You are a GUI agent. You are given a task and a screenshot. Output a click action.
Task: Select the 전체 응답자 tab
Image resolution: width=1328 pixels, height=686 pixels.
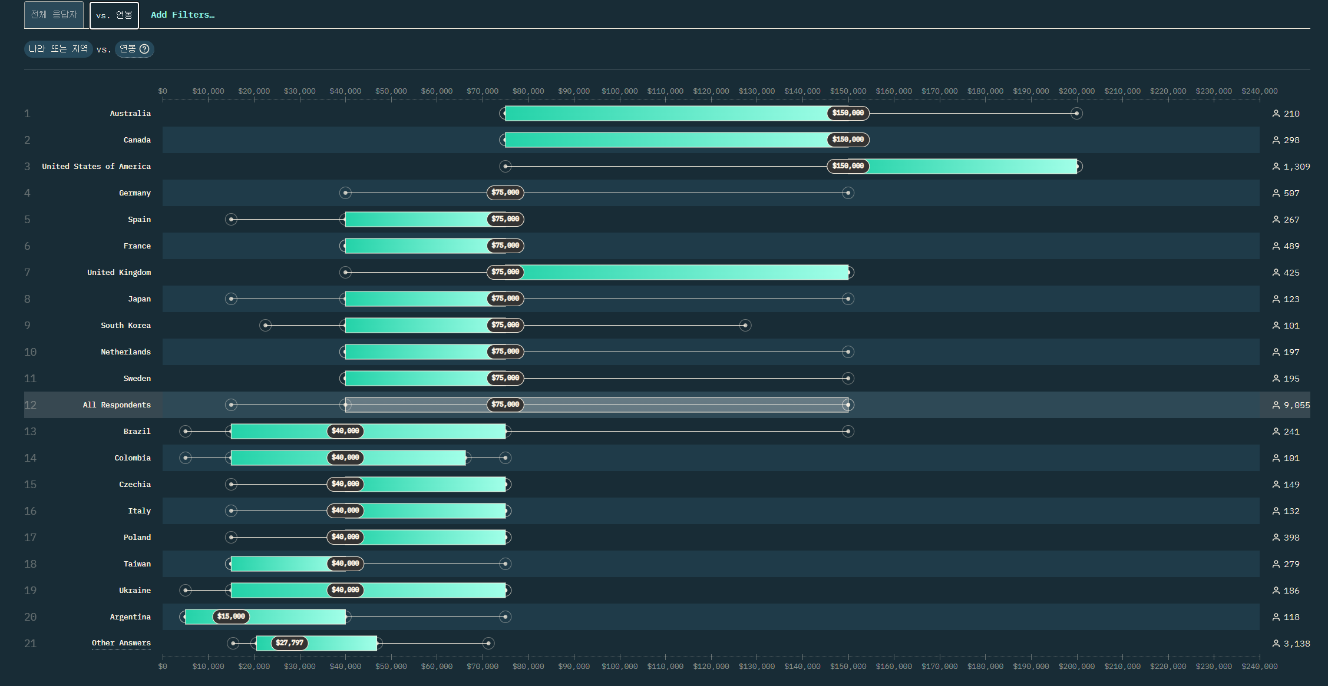[54, 15]
